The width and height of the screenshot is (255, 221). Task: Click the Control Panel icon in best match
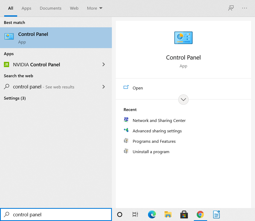click(9, 36)
